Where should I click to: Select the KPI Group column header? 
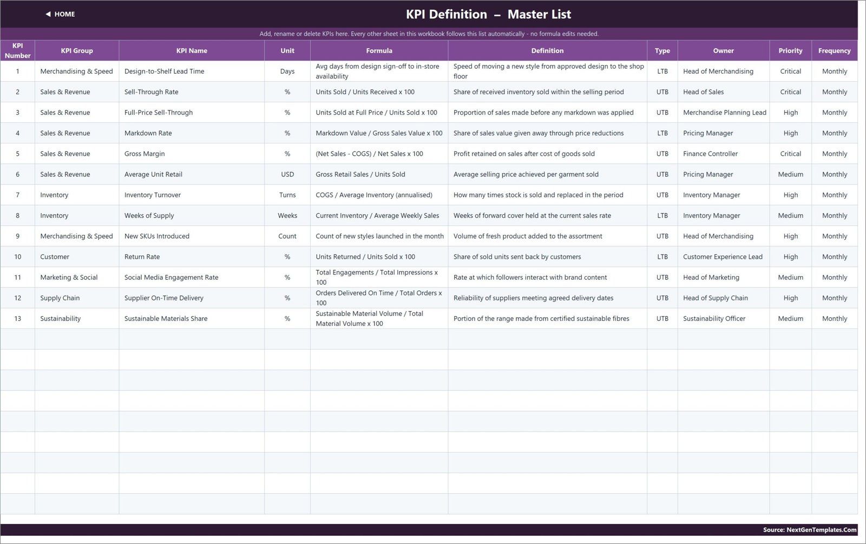77,50
